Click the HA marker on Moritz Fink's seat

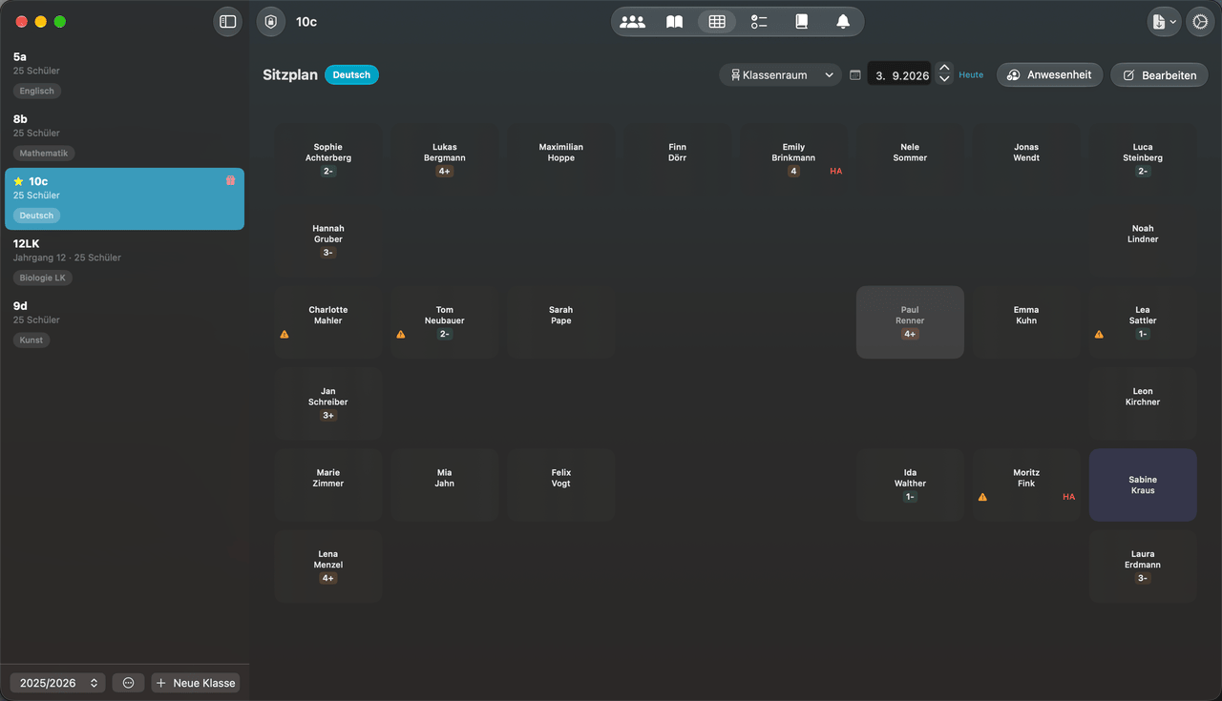1069,497
